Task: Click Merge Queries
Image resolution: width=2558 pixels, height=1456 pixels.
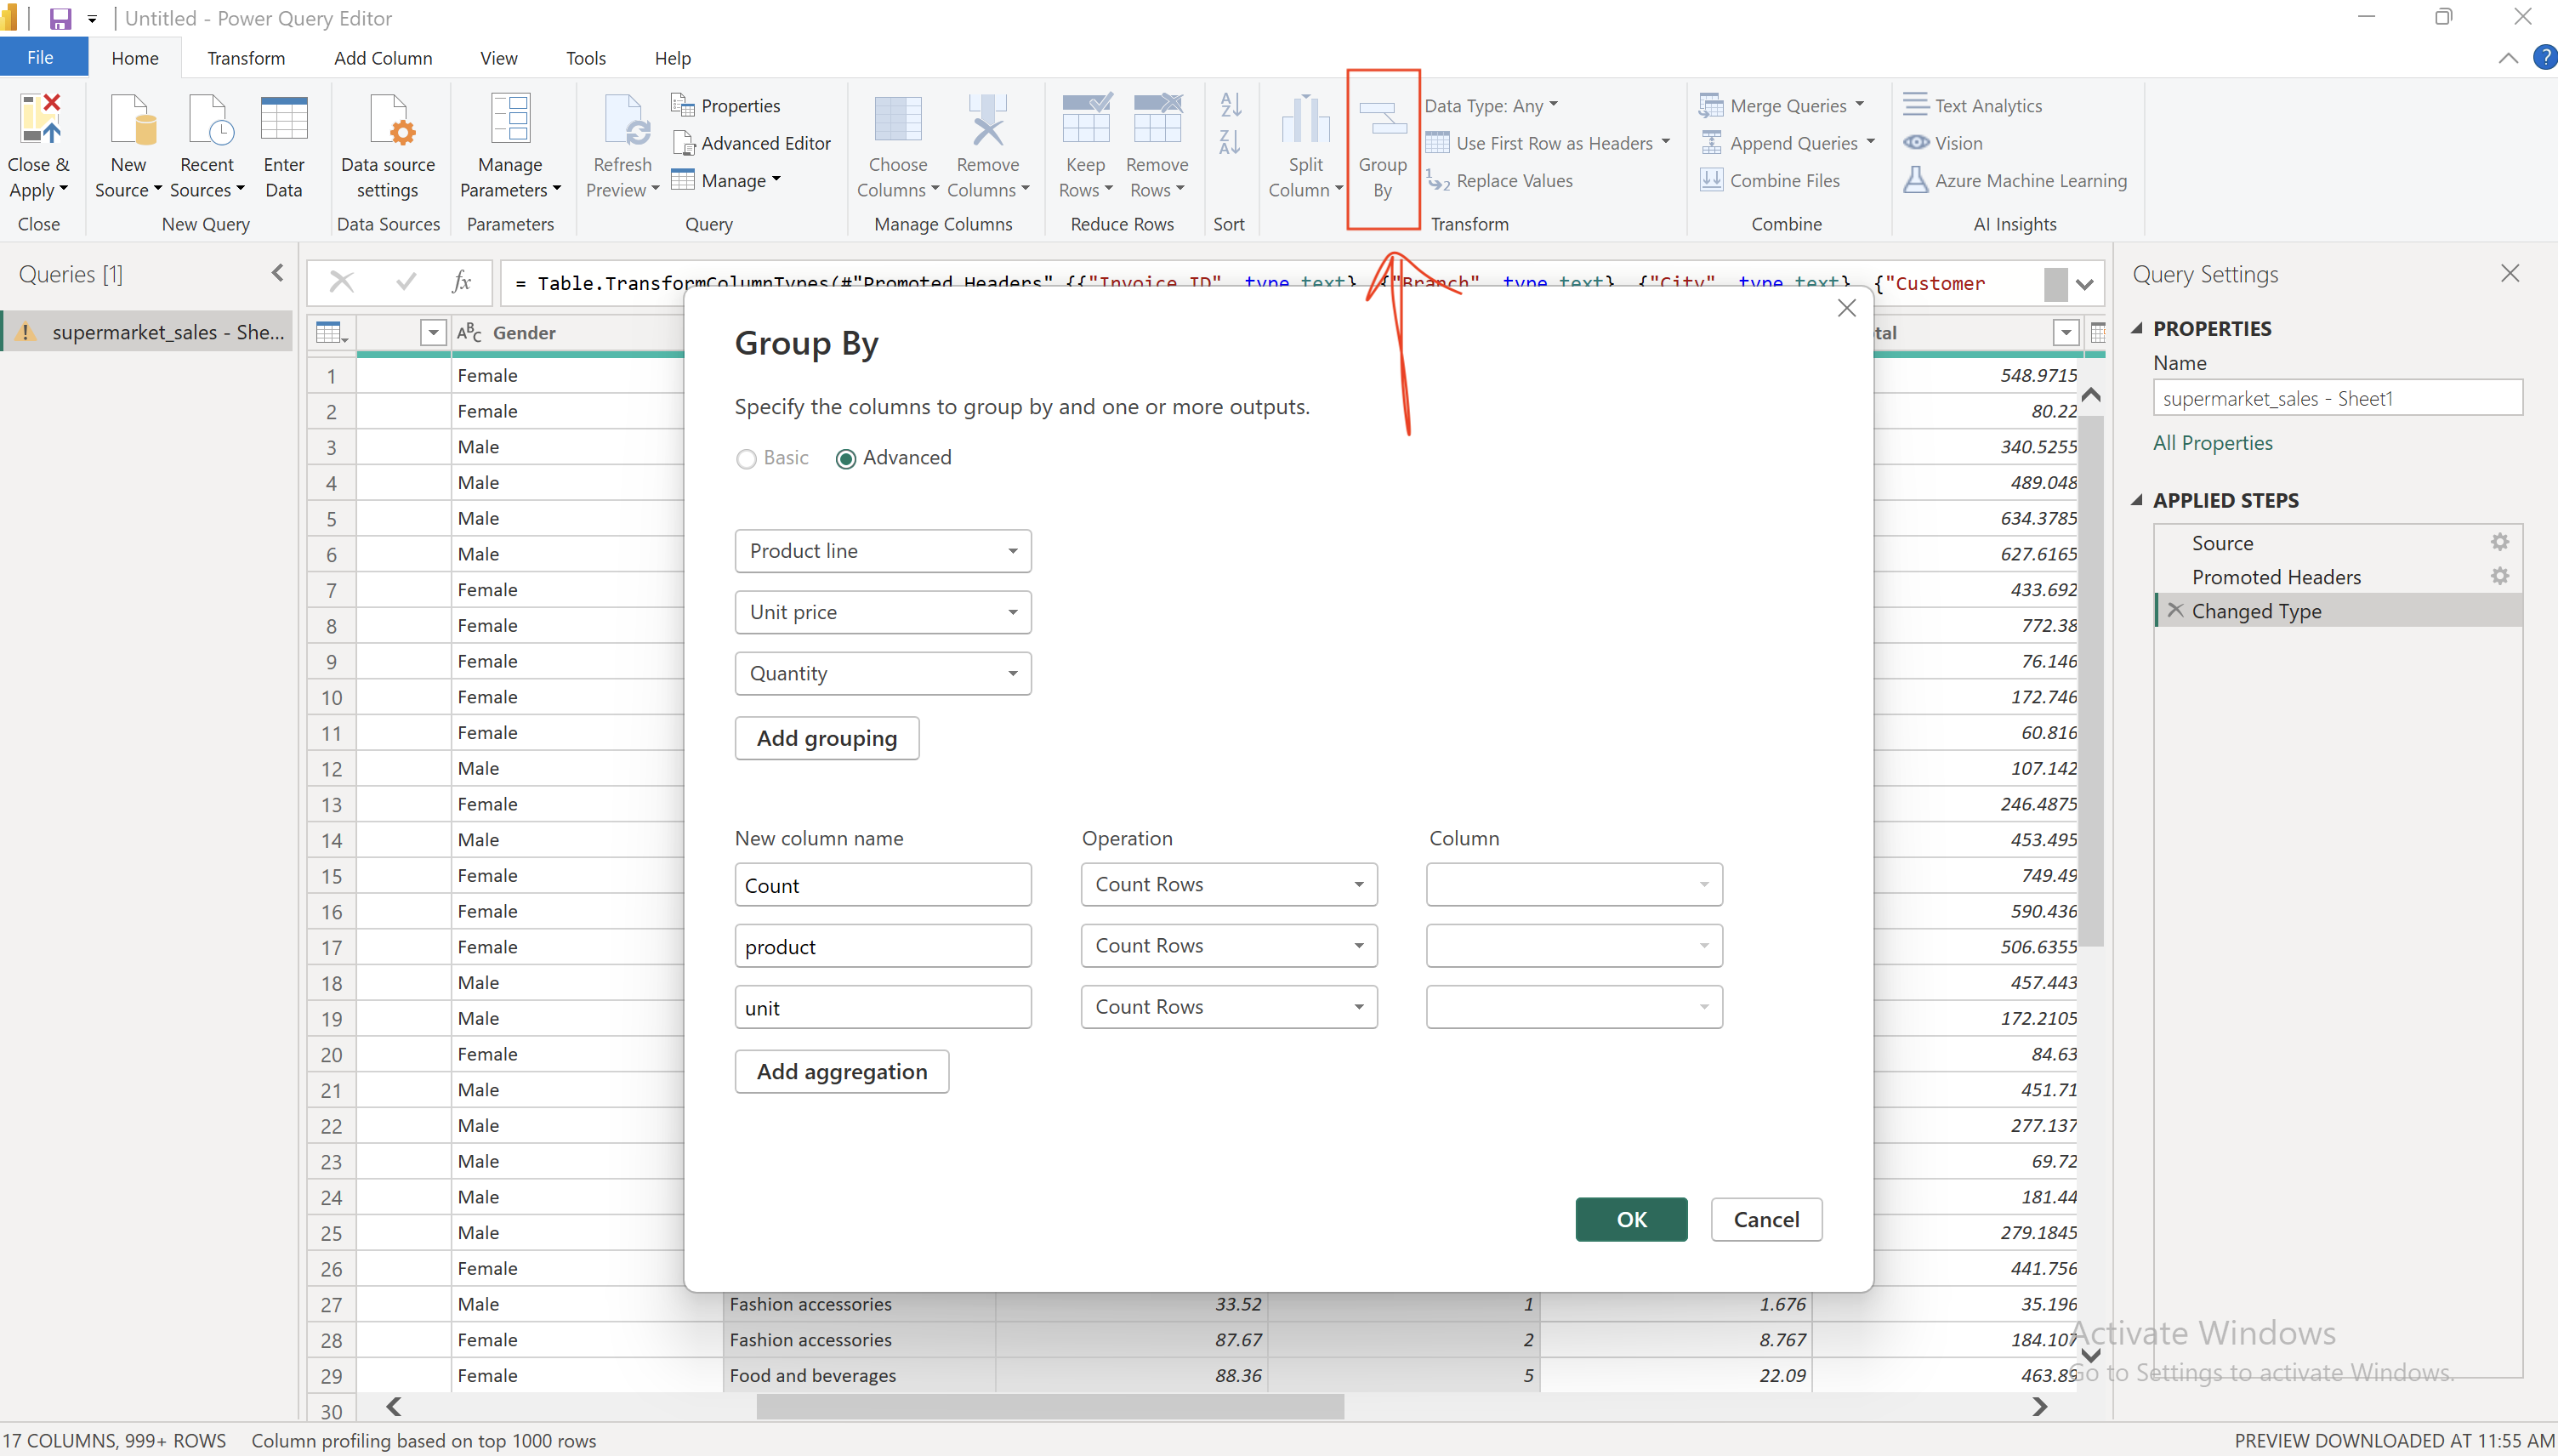Action: pos(1782,105)
